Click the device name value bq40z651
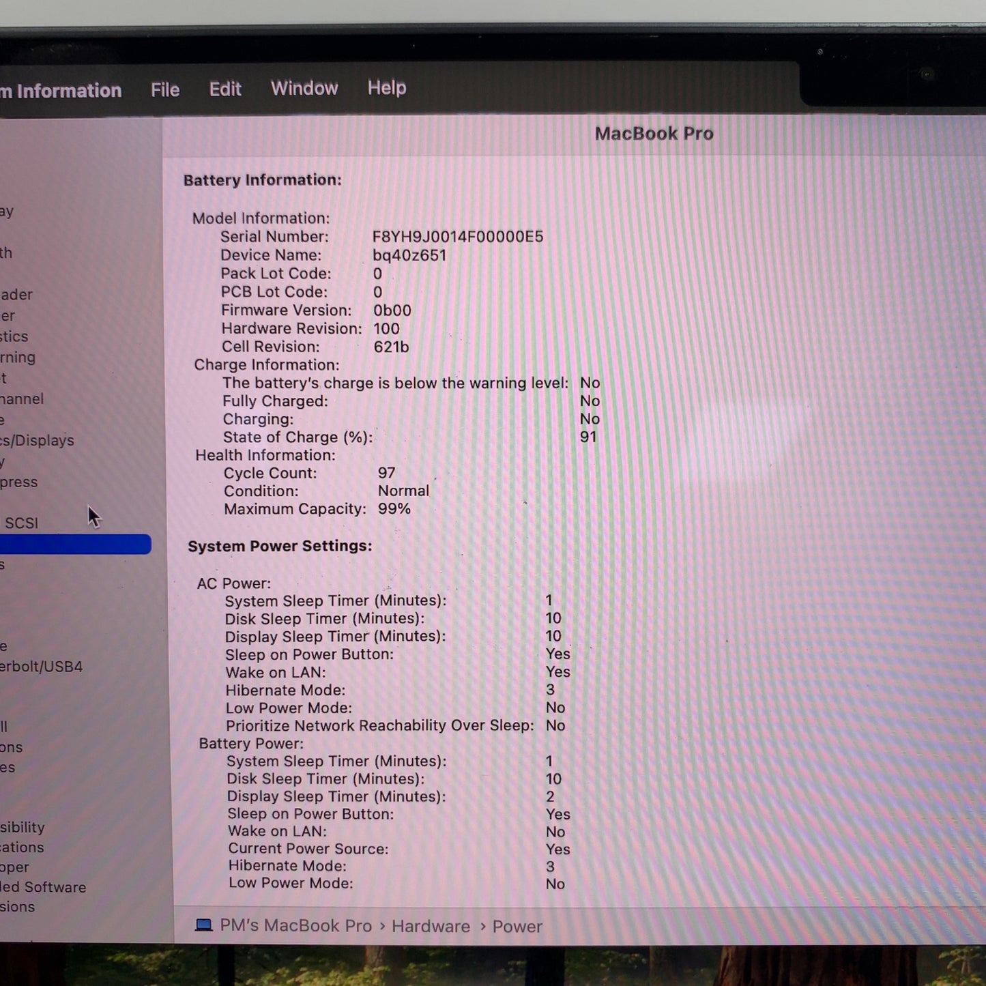986x986 pixels. pyautogui.click(x=409, y=255)
